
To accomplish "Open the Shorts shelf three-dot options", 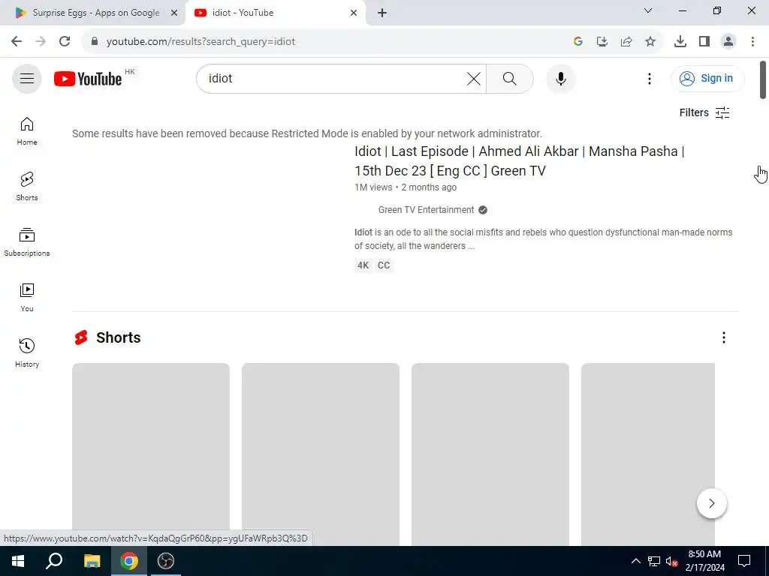I will point(723,337).
